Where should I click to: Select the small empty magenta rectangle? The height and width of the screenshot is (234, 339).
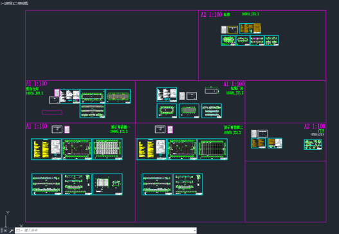click(52, 112)
